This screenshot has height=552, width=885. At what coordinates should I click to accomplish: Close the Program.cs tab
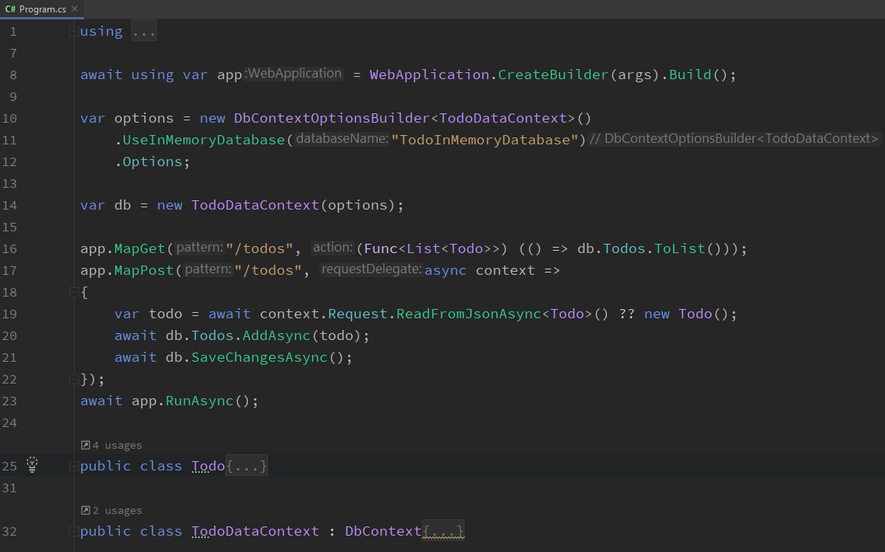[75, 9]
